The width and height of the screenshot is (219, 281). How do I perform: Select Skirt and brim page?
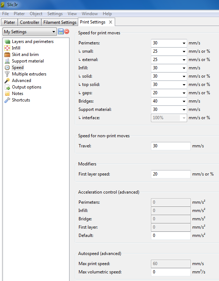[x=25, y=55]
